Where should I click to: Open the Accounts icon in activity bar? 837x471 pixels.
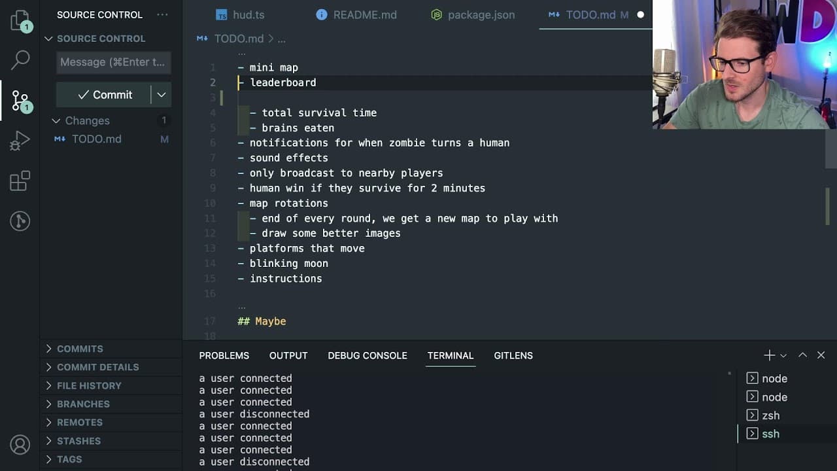click(20, 445)
